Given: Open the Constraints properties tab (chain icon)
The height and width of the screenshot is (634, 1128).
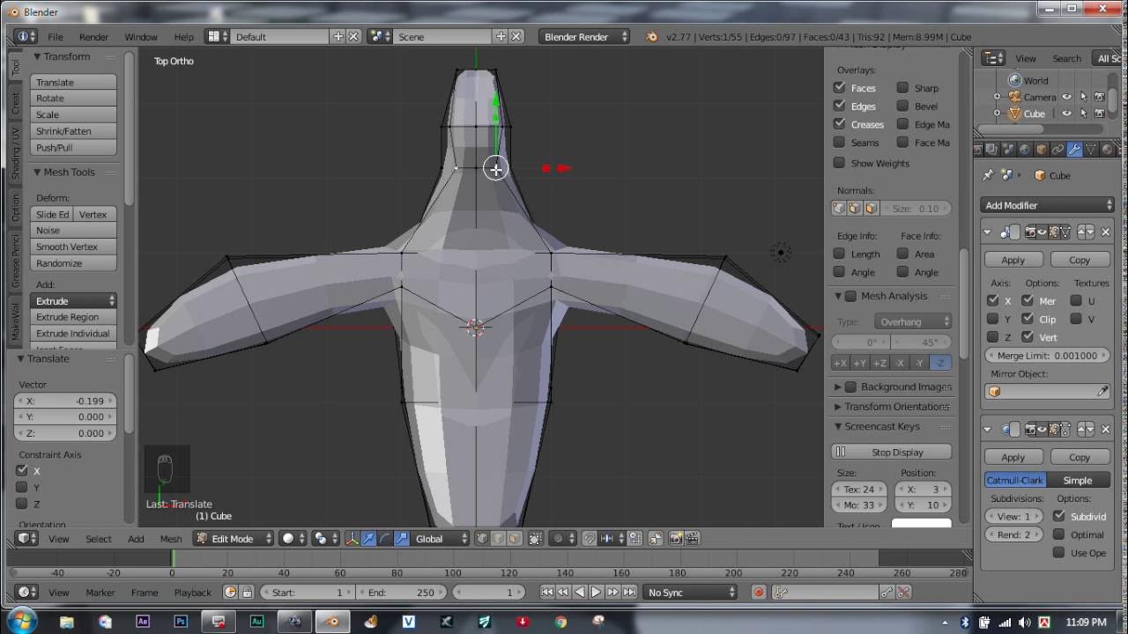Looking at the screenshot, I should coord(1057,150).
